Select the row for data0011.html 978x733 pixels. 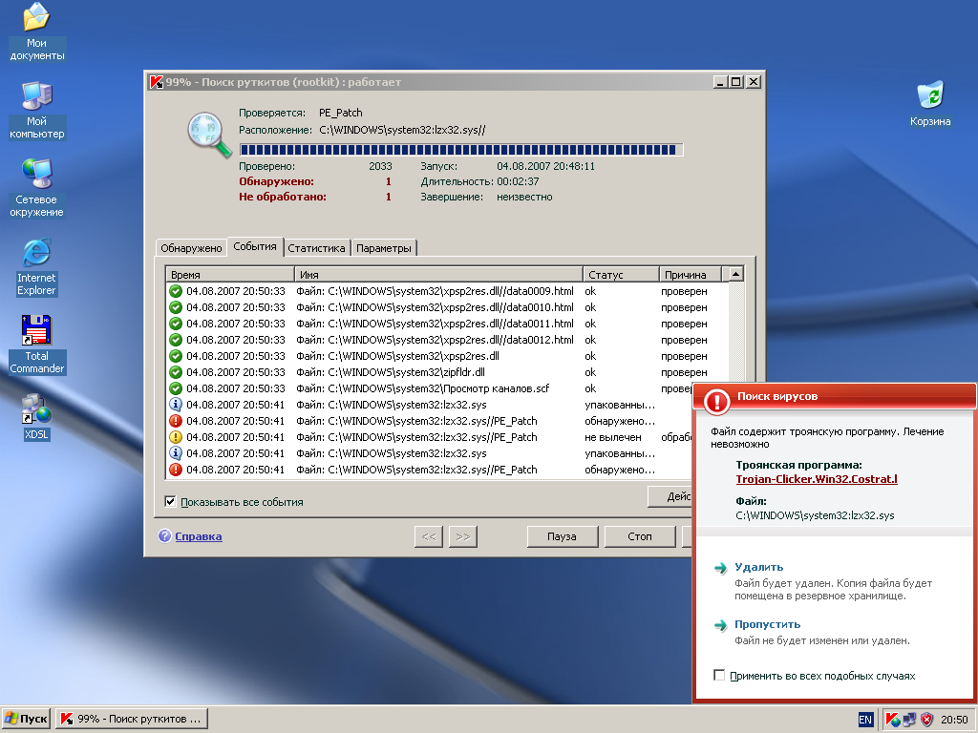coord(447,324)
